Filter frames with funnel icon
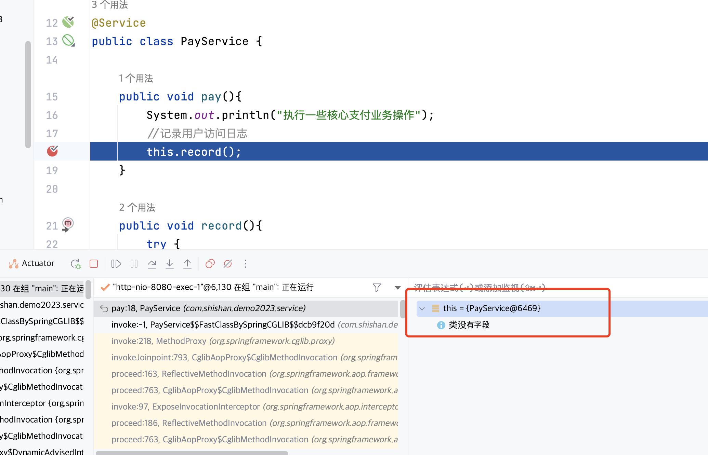The width and height of the screenshot is (708, 455). [377, 288]
